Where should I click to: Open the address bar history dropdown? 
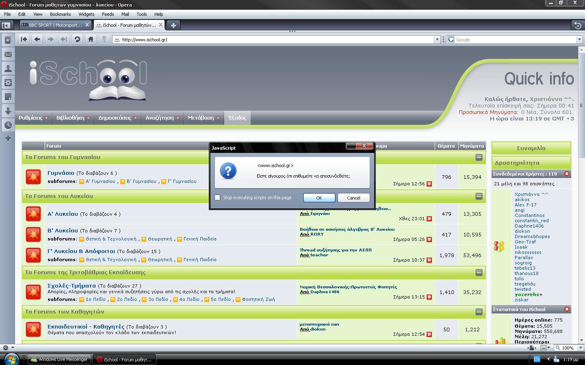(x=437, y=40)
